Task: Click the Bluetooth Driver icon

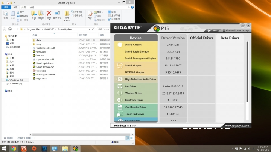Action: (x=119, y=100)
